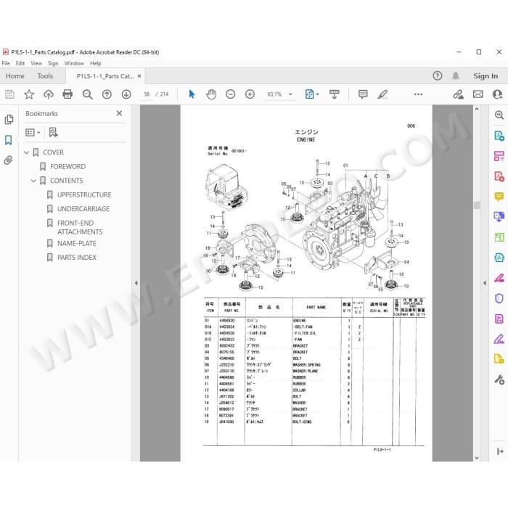The image size is (508, 508).
Task: Open the UNDERCARRIAGE bookmark
Action: coord(83,209)
